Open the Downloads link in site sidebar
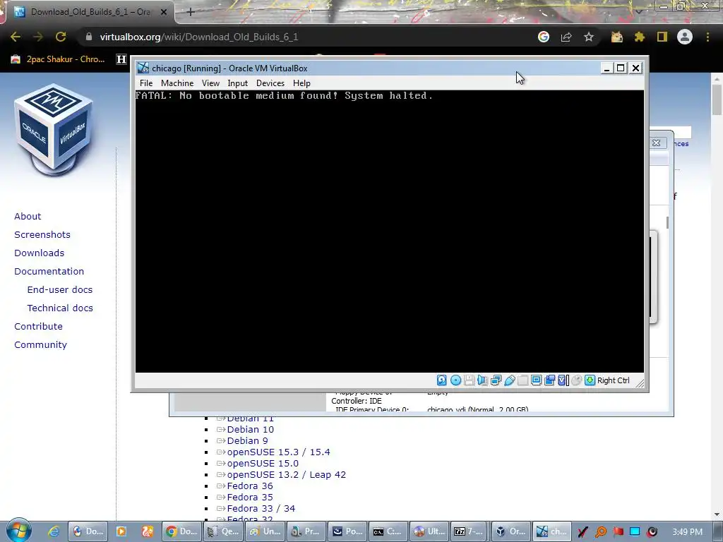723x542 pixels. 40,253
